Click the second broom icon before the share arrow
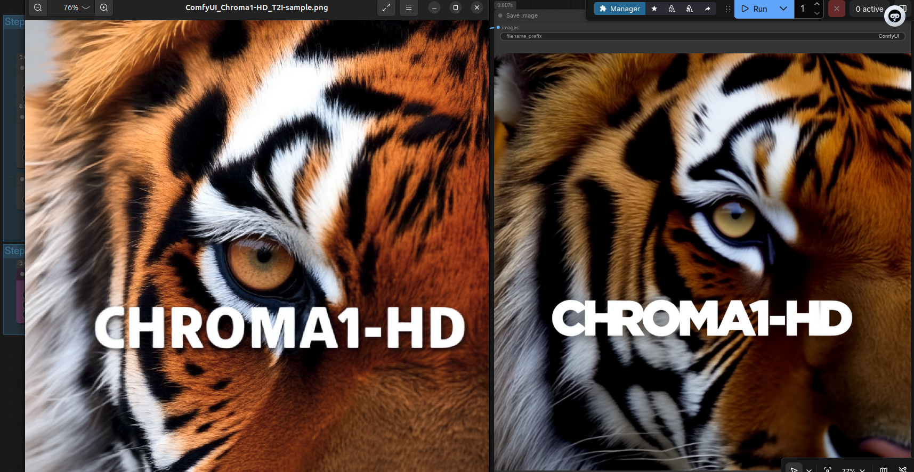Image resolution: width=914 pixels, height=472 pixels. click(x=690, y=9)
